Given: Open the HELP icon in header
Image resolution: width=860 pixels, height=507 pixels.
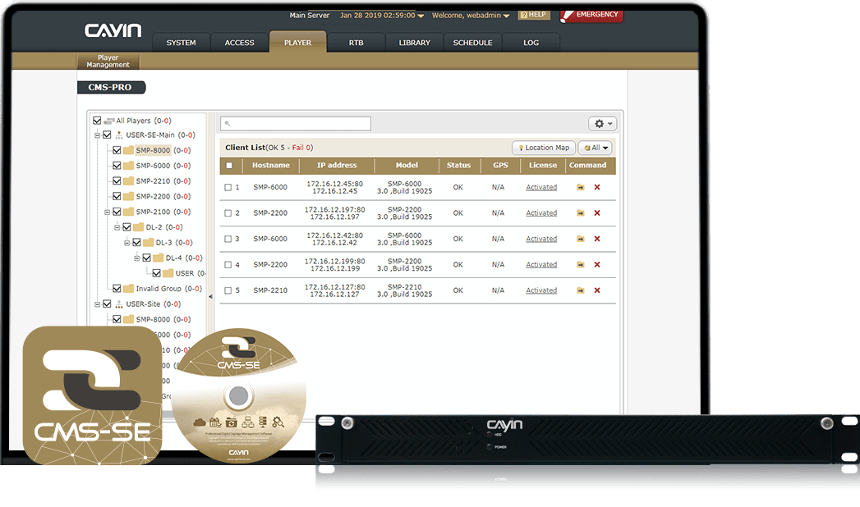Looking at the screenshot, I should tap(534, 15).
